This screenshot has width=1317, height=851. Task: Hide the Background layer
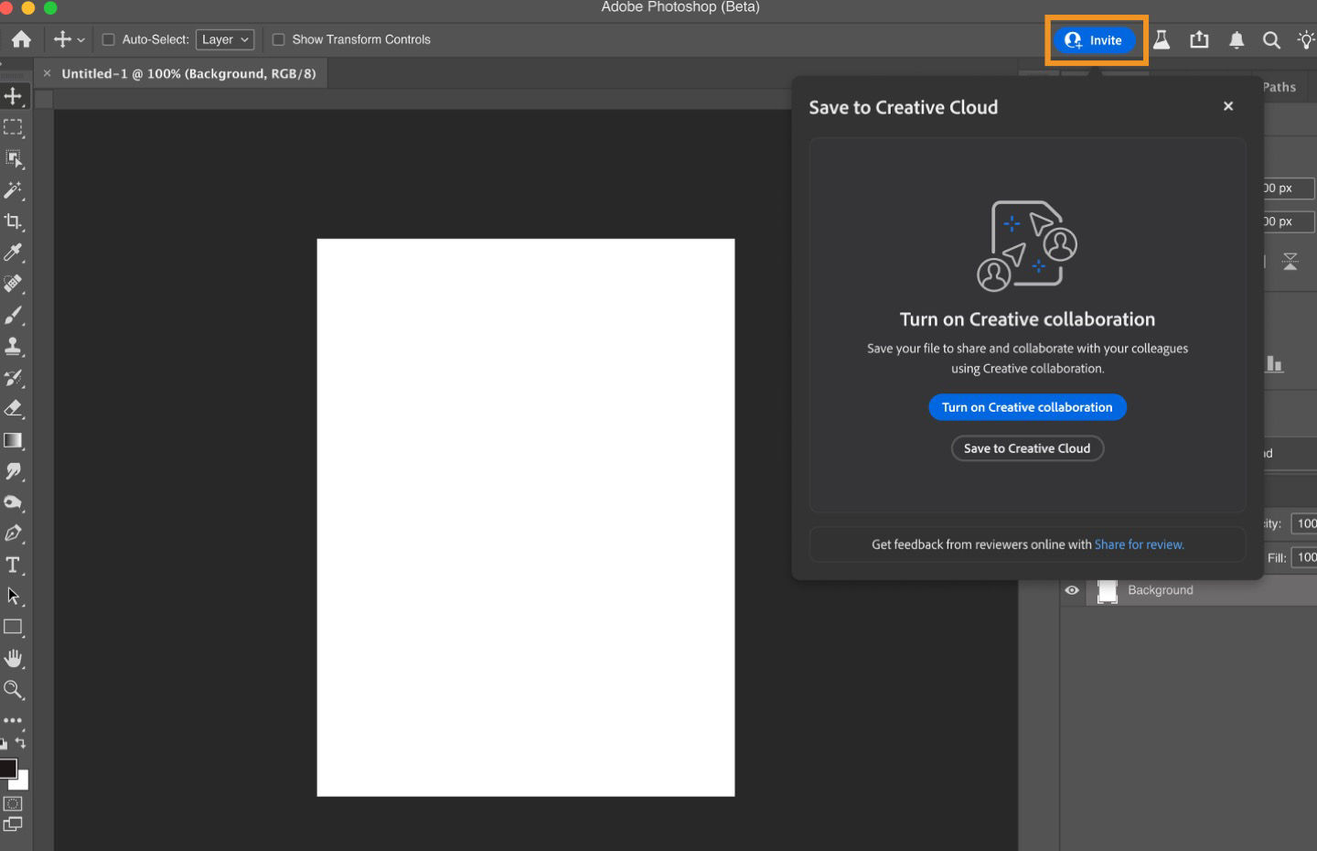pyautogui.click(x=1072, y=590)
